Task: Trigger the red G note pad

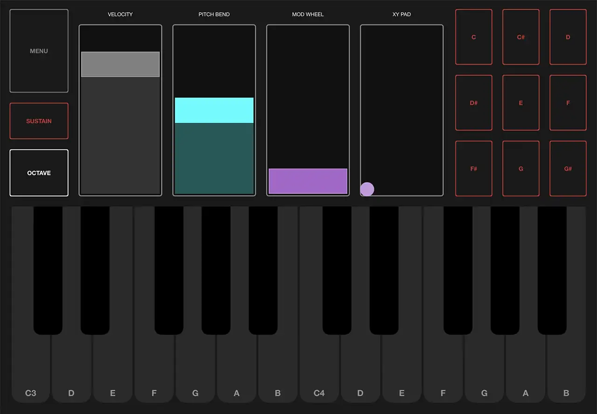Action: tap(521, 169)
